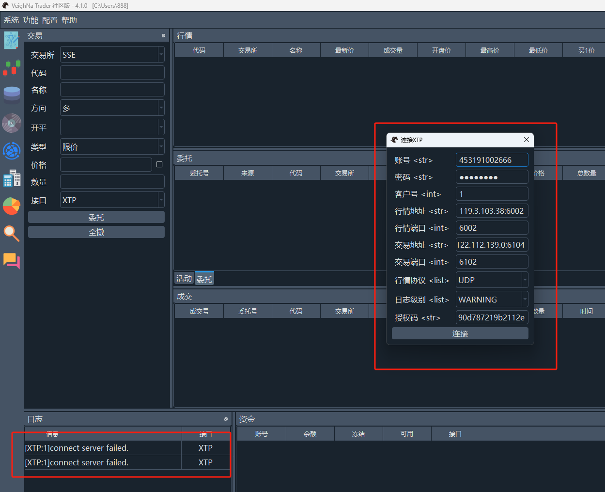Click the 最新价 column header in 行情
Viewport: 605px width, 492px height.
[344, 50]
